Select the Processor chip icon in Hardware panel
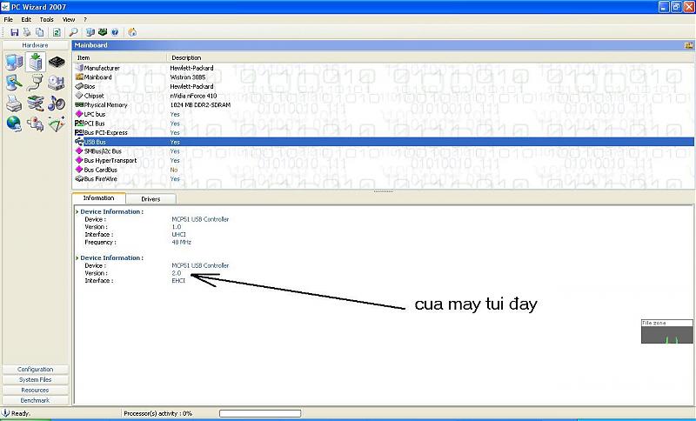The width and height of the screenshot is (696, 421). click(x=57, y=62)
